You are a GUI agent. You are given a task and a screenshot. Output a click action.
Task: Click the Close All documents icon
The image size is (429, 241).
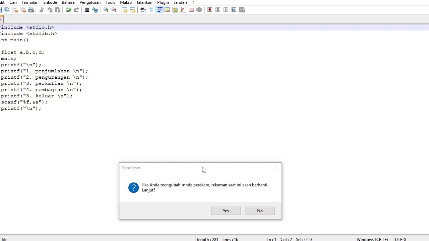pyautogui.click(x=23, y=10)
